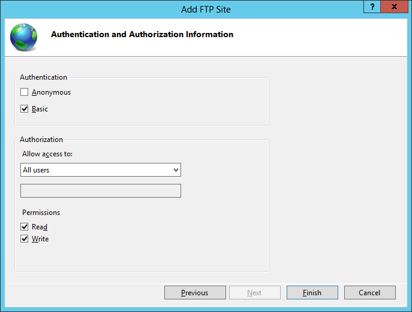This screenshot has height=312, width=412.
Task: Open the All users access dropdown
Action: [96, 170]
